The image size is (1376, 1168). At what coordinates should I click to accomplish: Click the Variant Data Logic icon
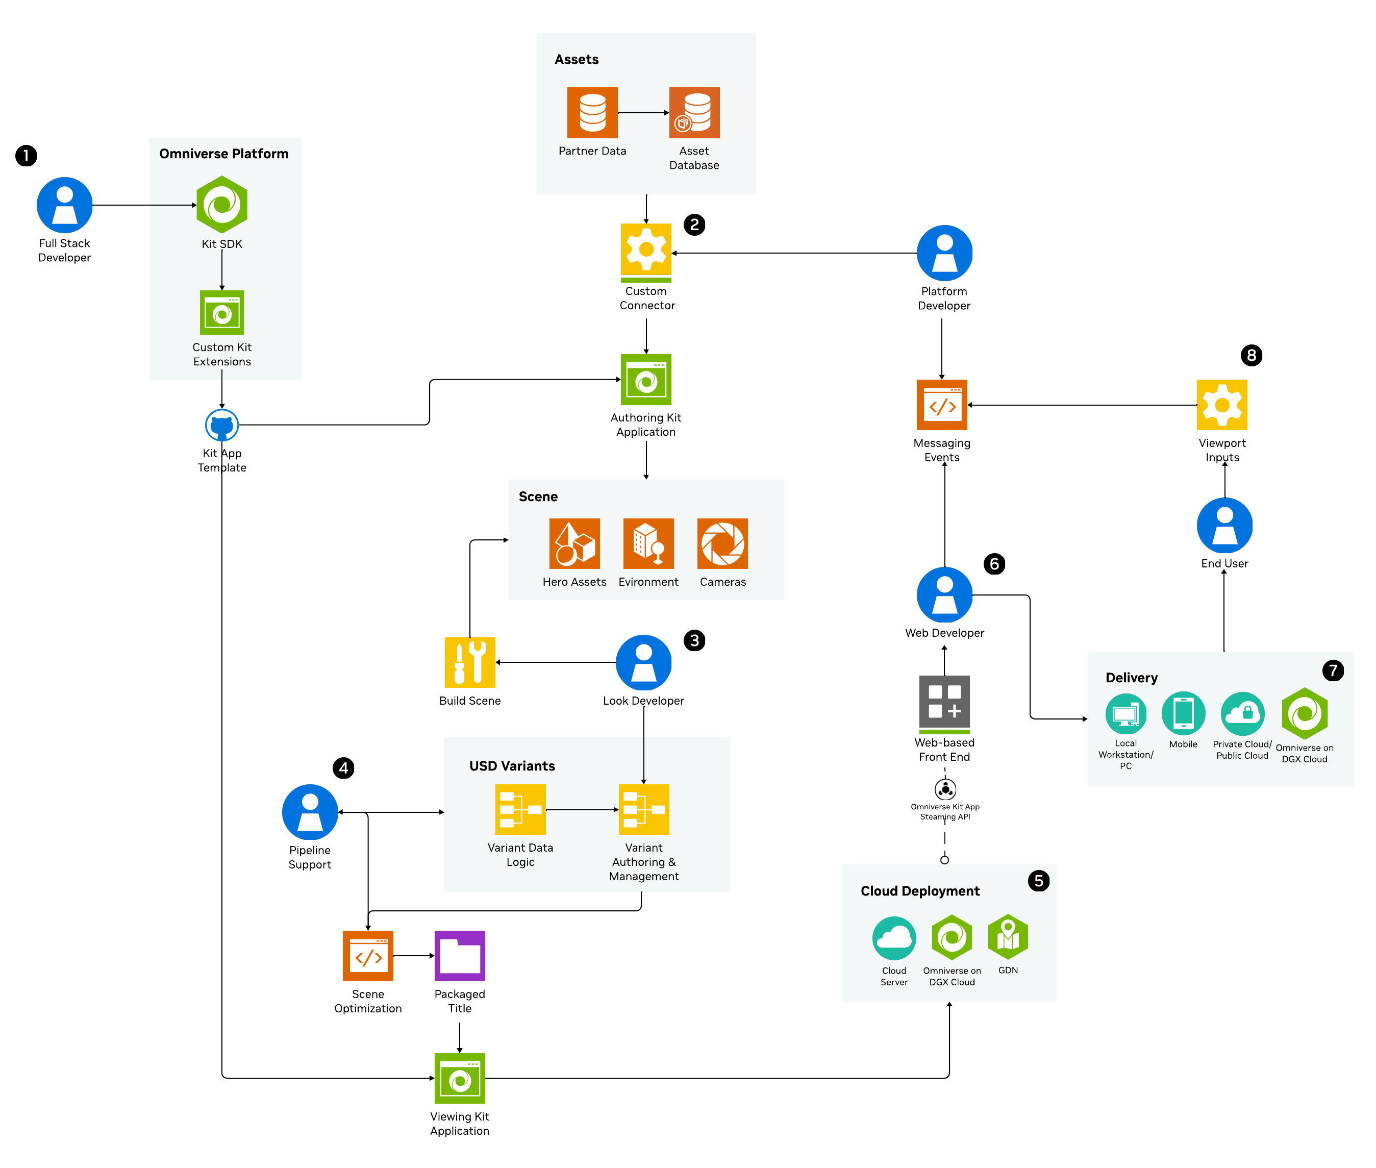pyautogui.click(x=520, y=810)
